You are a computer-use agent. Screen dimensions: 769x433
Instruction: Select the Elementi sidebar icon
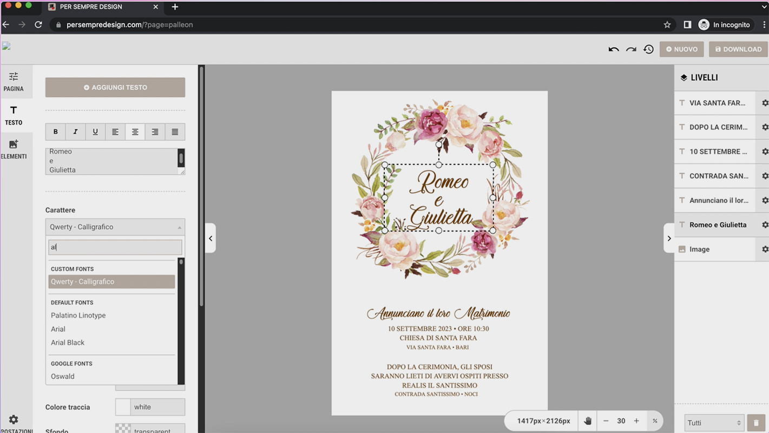[x=14, y=149]
